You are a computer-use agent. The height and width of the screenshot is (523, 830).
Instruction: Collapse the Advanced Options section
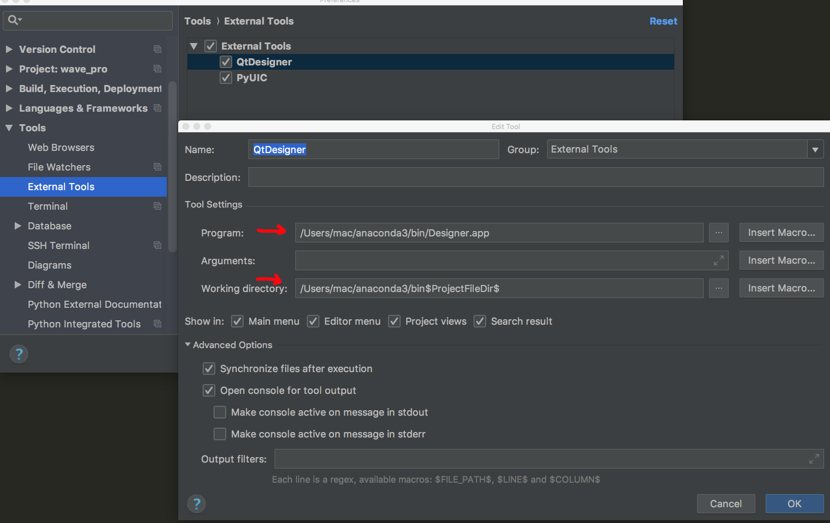tap(187, 345)
